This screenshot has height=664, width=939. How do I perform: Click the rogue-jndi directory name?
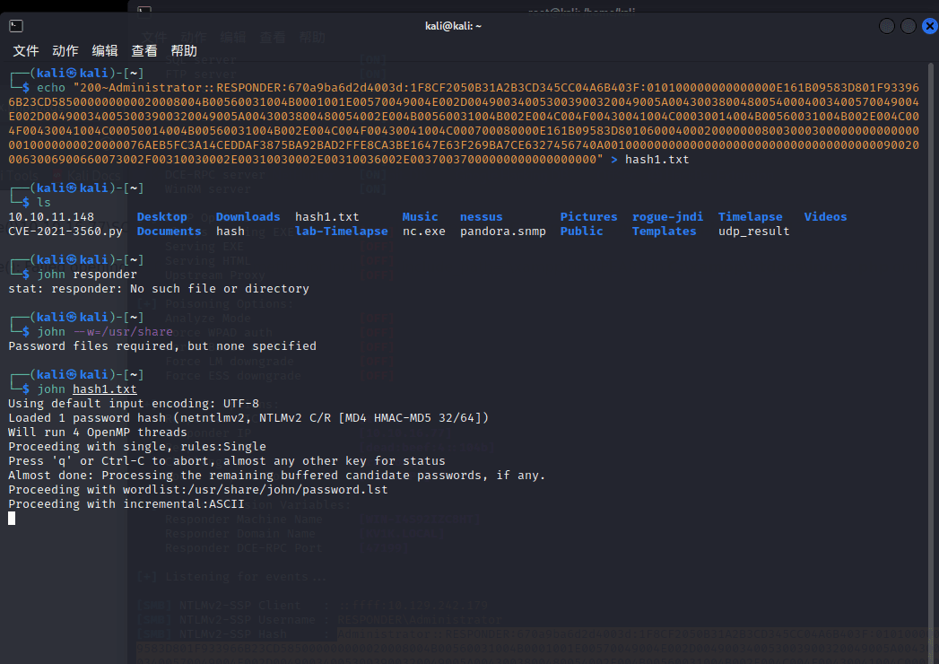pyautogui.click(x=667, y=217)
